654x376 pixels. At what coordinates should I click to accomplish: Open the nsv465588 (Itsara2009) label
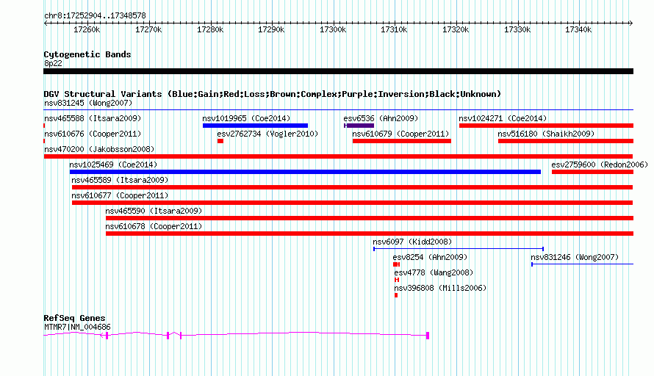pyautogui.click(x=93, y=118)
